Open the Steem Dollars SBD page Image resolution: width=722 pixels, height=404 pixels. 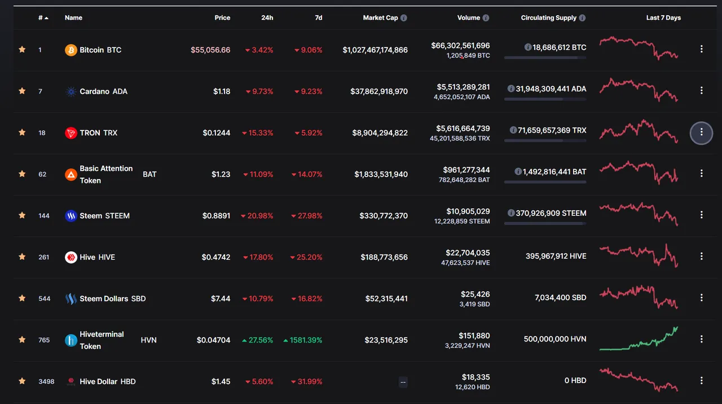(x=113, y=299)
